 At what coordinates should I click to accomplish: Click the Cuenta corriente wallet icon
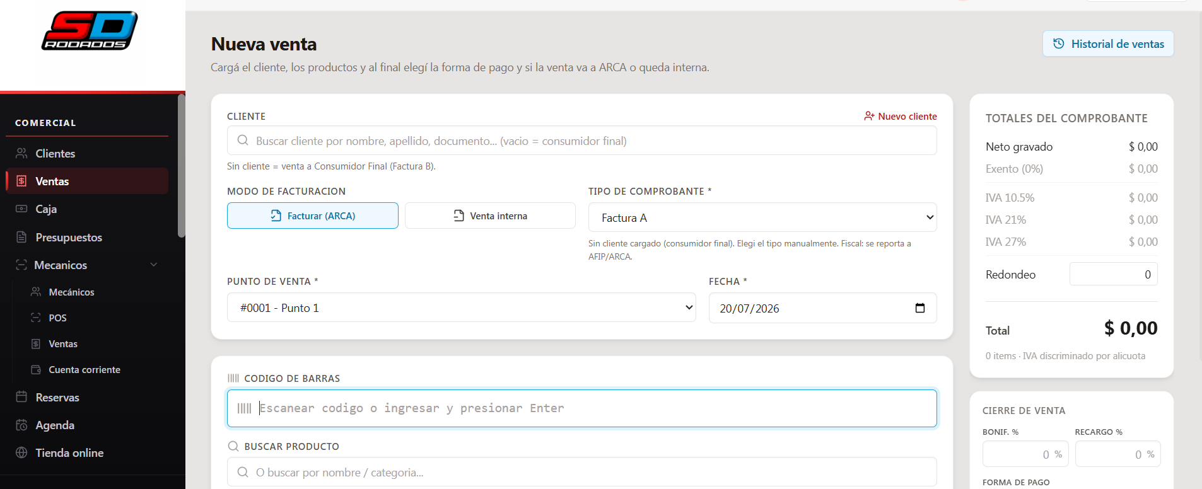(x=36, y=369)
